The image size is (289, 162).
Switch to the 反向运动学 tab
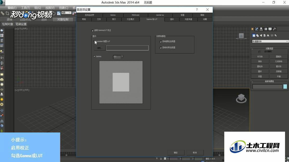click(x=90, y=15)
